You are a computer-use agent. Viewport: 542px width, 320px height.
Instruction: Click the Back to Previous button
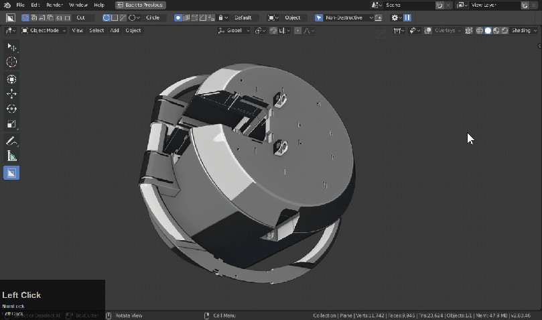(140, 5)
